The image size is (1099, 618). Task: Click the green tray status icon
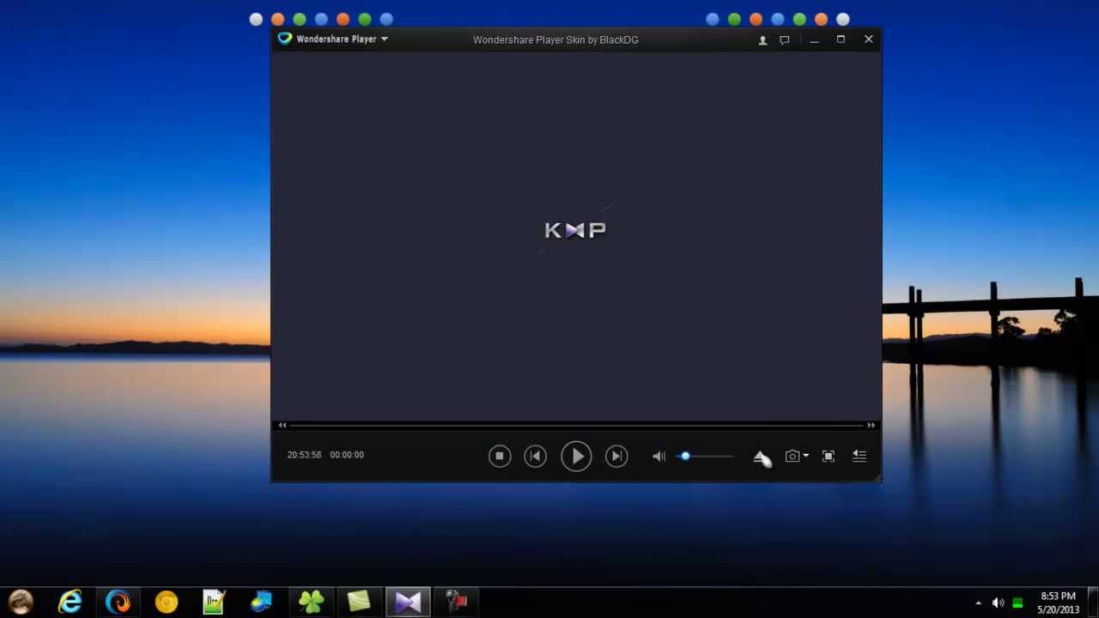click(x=1017, y=603)
